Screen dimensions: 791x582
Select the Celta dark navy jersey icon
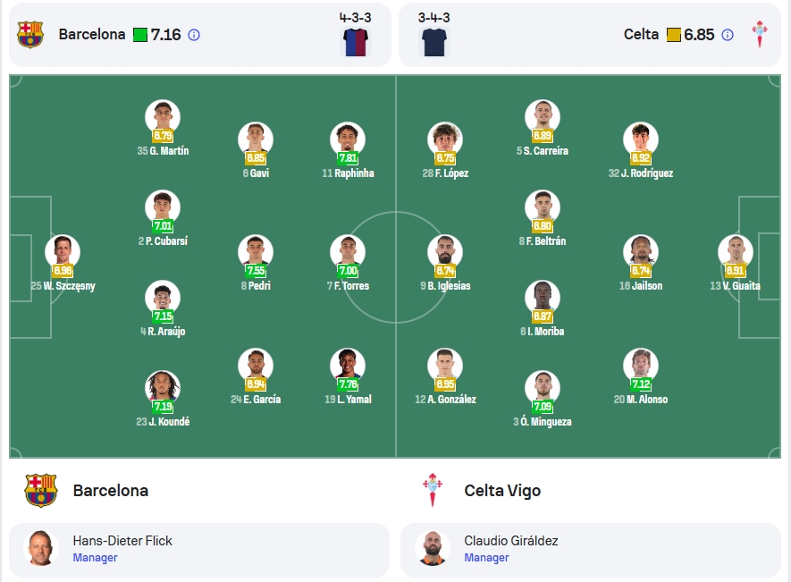click(x=434, y=42)
